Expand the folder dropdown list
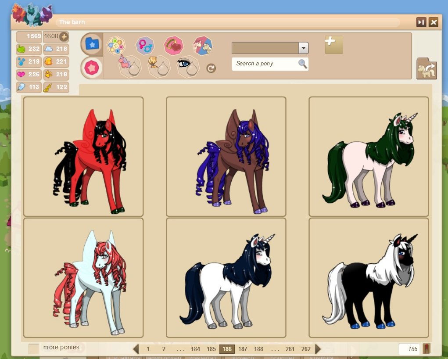The height and width of the screenshot is (359, 448). 304,48
